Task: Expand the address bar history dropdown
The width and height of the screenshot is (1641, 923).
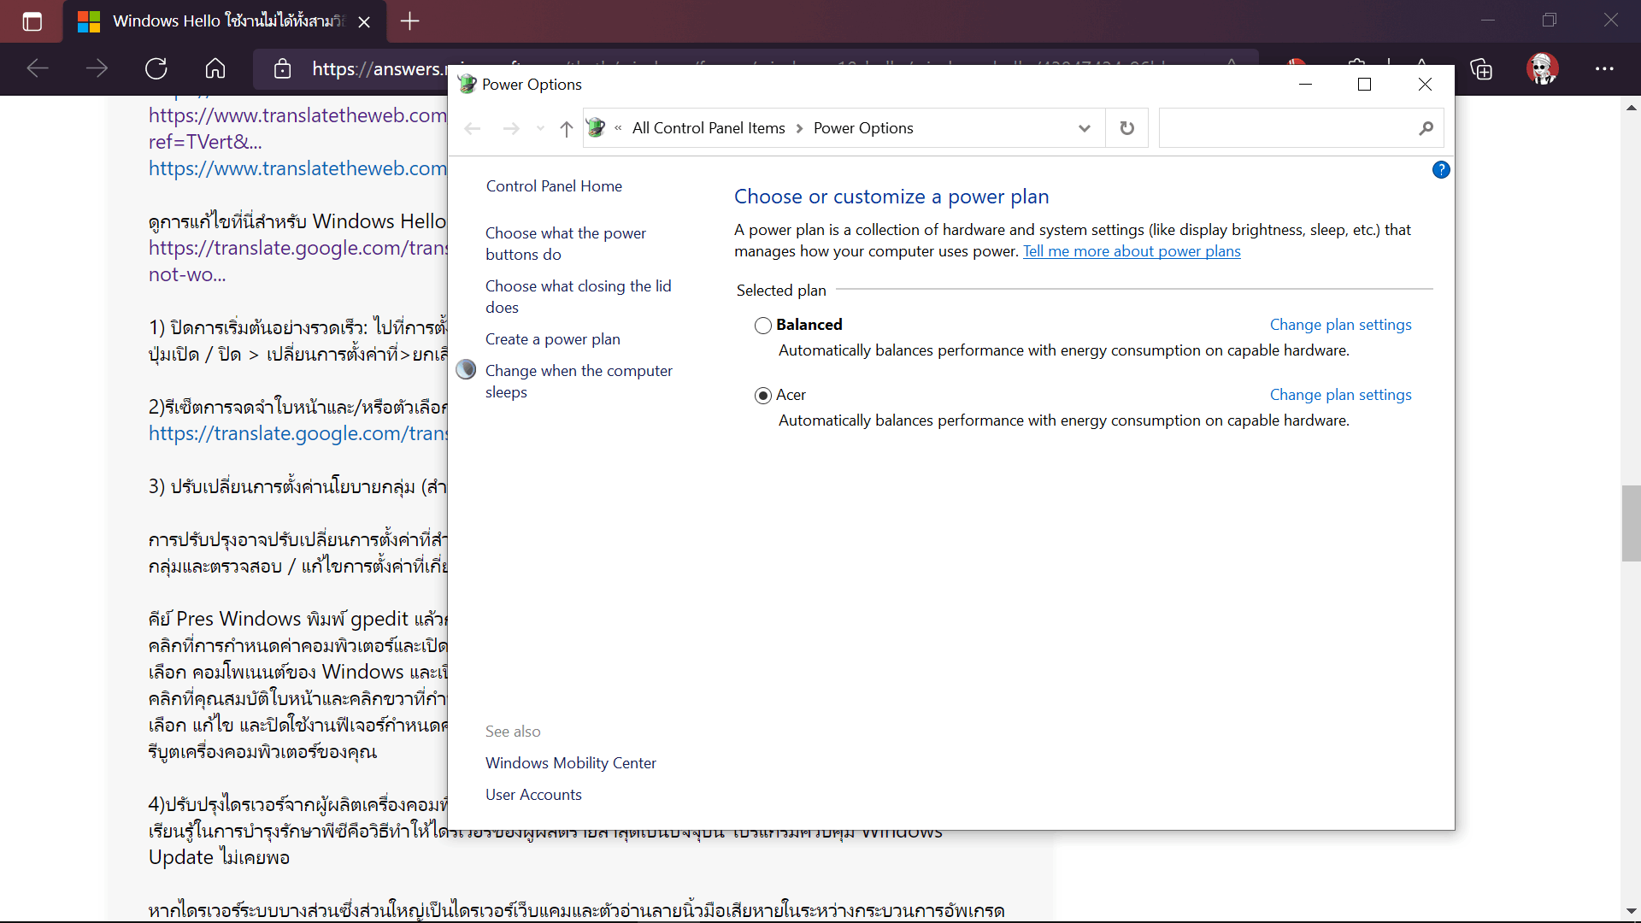Action: pos(1085,128)
